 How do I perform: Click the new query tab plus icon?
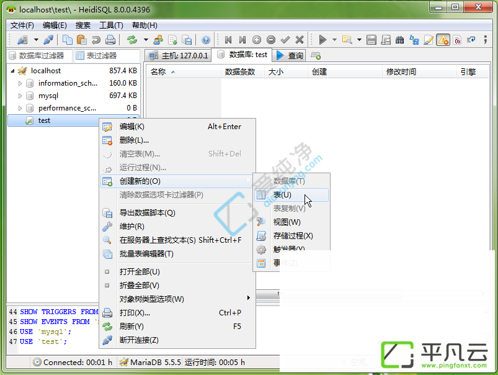[x=316, y=56]
